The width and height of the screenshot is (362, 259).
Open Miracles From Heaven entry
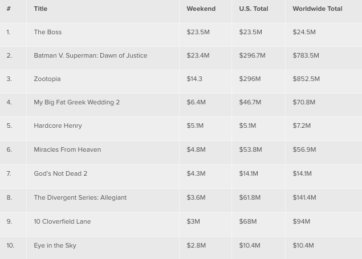point(67,150)
